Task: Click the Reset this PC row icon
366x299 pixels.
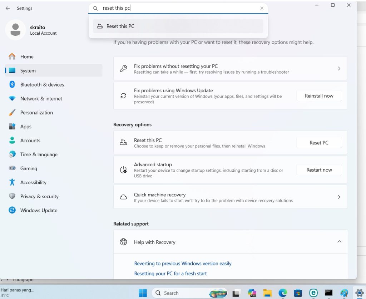Action: click(123, 142)
